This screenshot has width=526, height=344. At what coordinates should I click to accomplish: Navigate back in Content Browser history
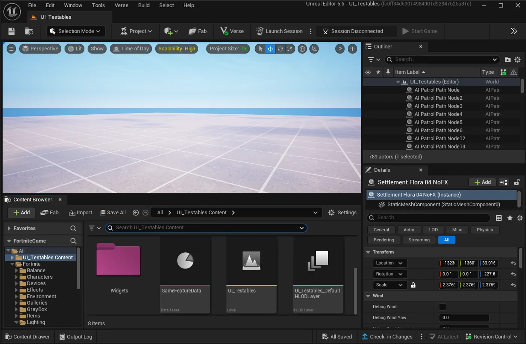point(136,212)
